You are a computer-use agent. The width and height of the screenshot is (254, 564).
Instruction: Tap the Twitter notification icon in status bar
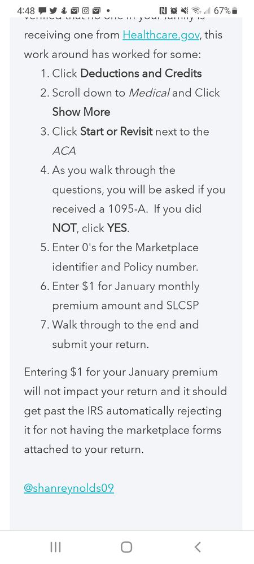click(x=53, y=10)
